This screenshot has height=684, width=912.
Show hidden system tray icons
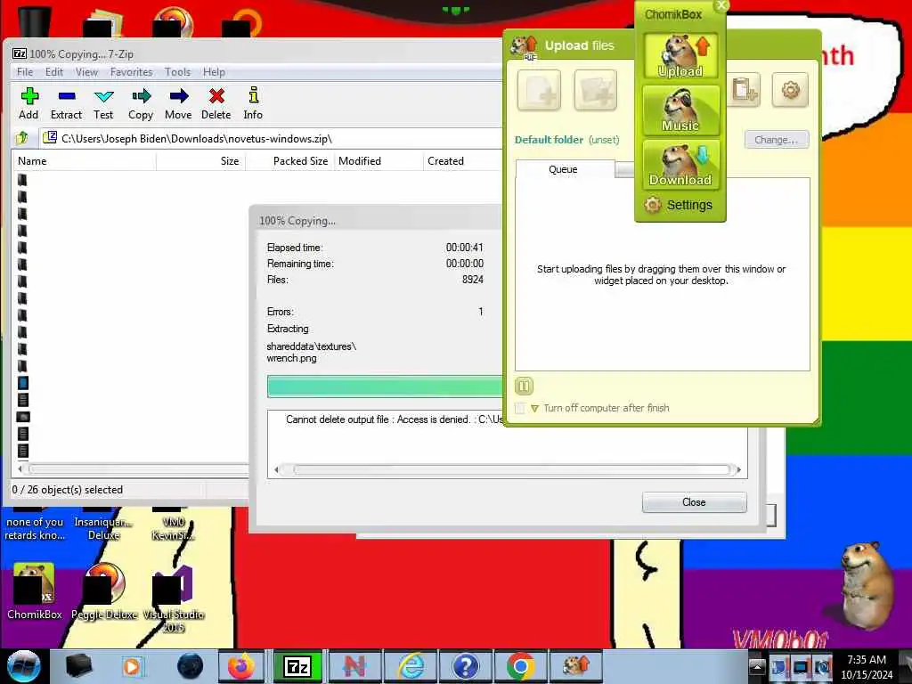pos(757,666)
